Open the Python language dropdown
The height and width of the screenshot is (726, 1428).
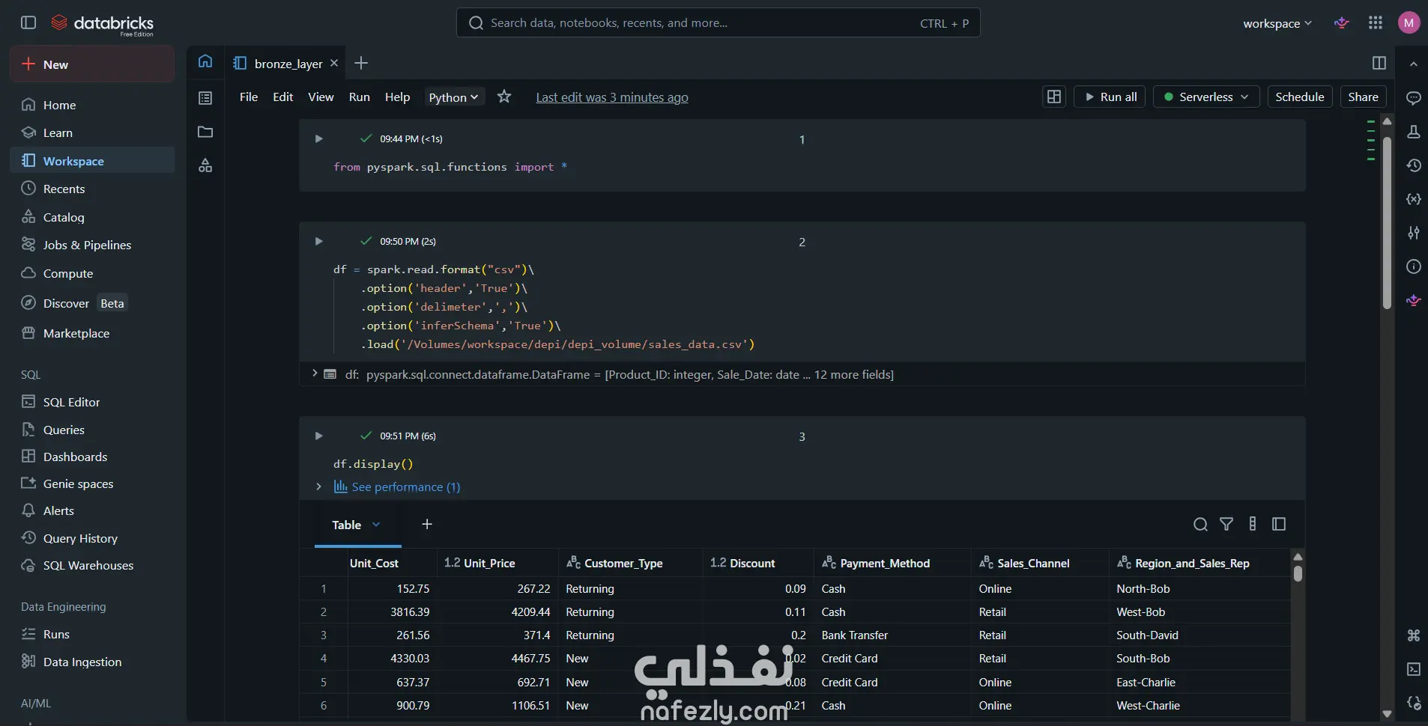point(454,97)
